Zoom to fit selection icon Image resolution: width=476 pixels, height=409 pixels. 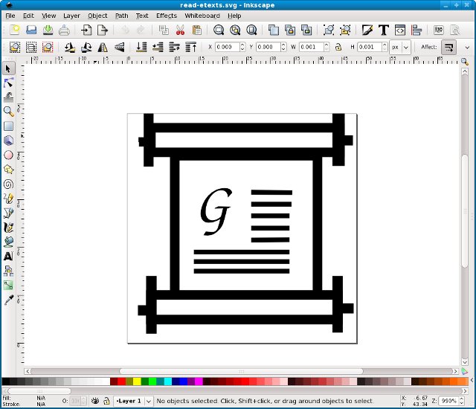[219, 30]
